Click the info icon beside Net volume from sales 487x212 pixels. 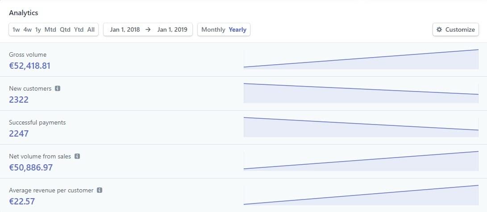tap(77, 156)
